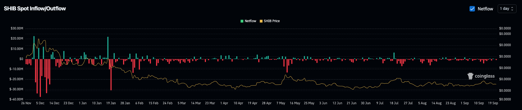Select the 25 May date label

tap(309, 103)
